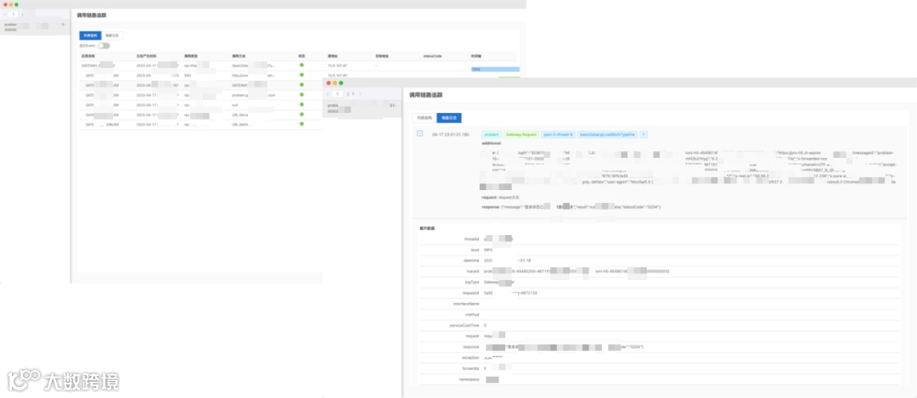This screenshot has width=917, height=398.
Task: Click the response JSON line with statusCode 5204
Action: coord(571,207)
